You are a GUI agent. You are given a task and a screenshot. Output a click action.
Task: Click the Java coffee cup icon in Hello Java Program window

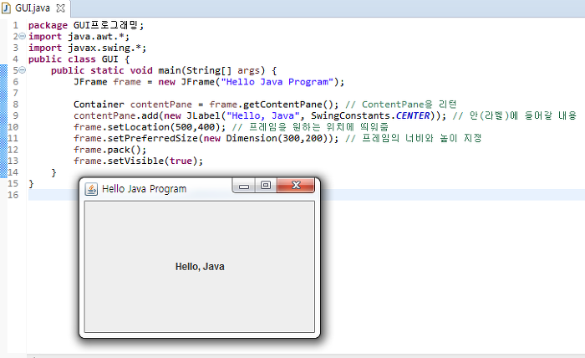[91, 189]
